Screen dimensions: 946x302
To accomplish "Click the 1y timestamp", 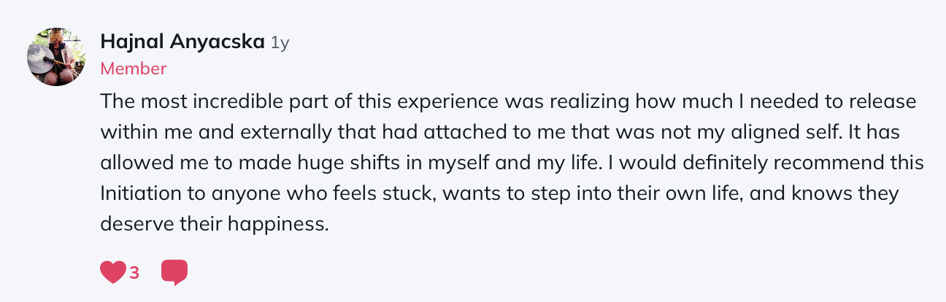I will pyautogui.click(x=280, y=43).
